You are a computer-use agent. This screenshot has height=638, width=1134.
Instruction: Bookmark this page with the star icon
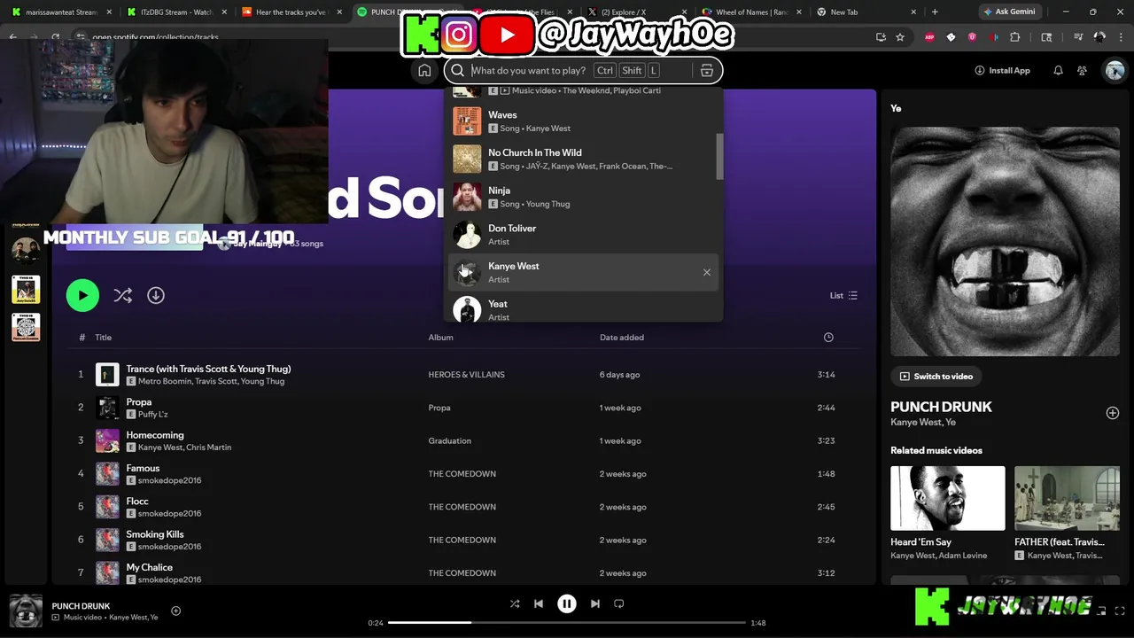pos(900,37)
